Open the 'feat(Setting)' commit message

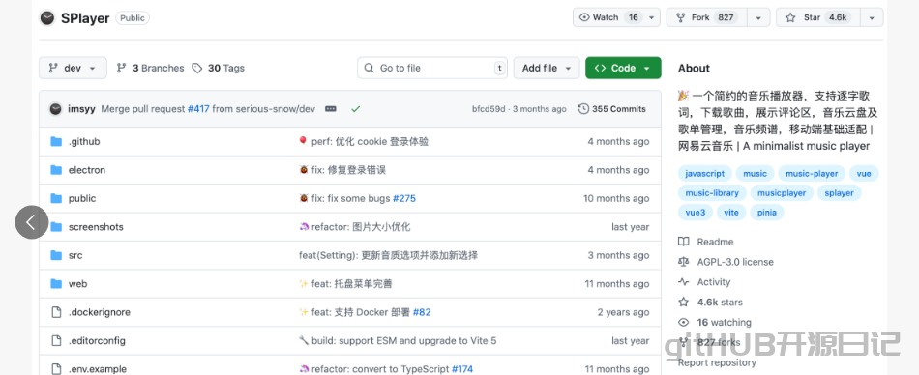(x=388, y=255)
